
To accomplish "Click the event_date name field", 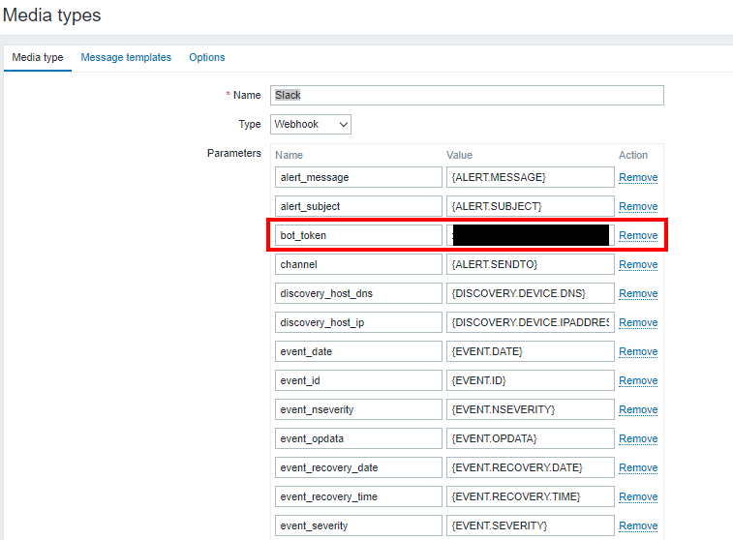I will point(358,351).
